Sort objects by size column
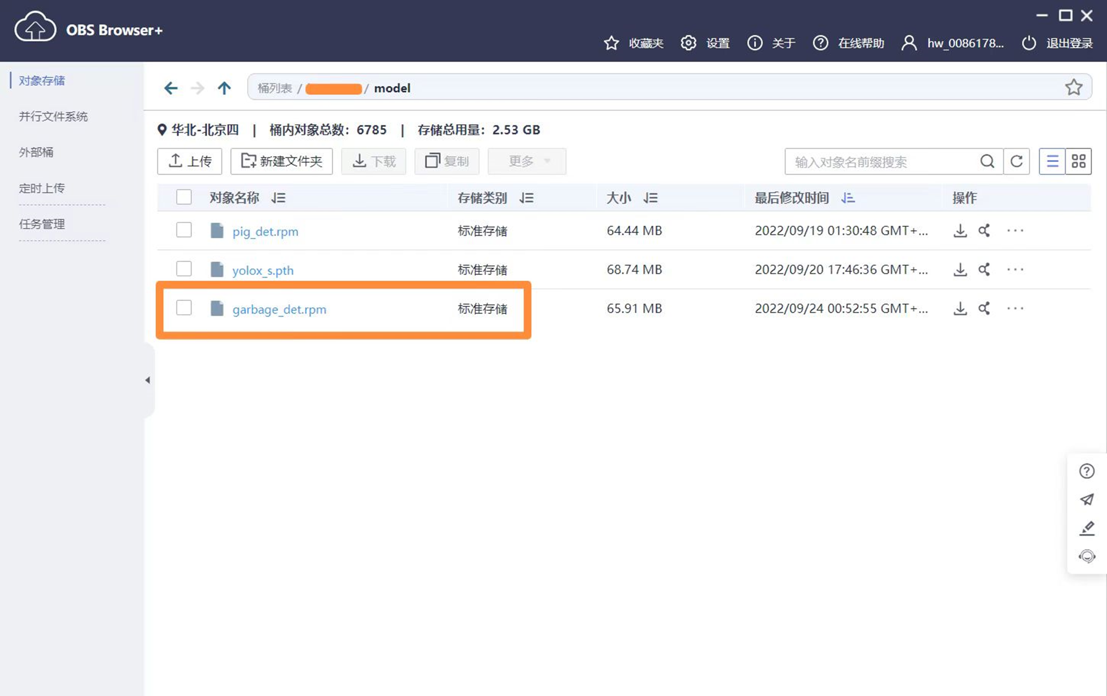The width and height of the screenshot is (1107, 696). point(650,198)
